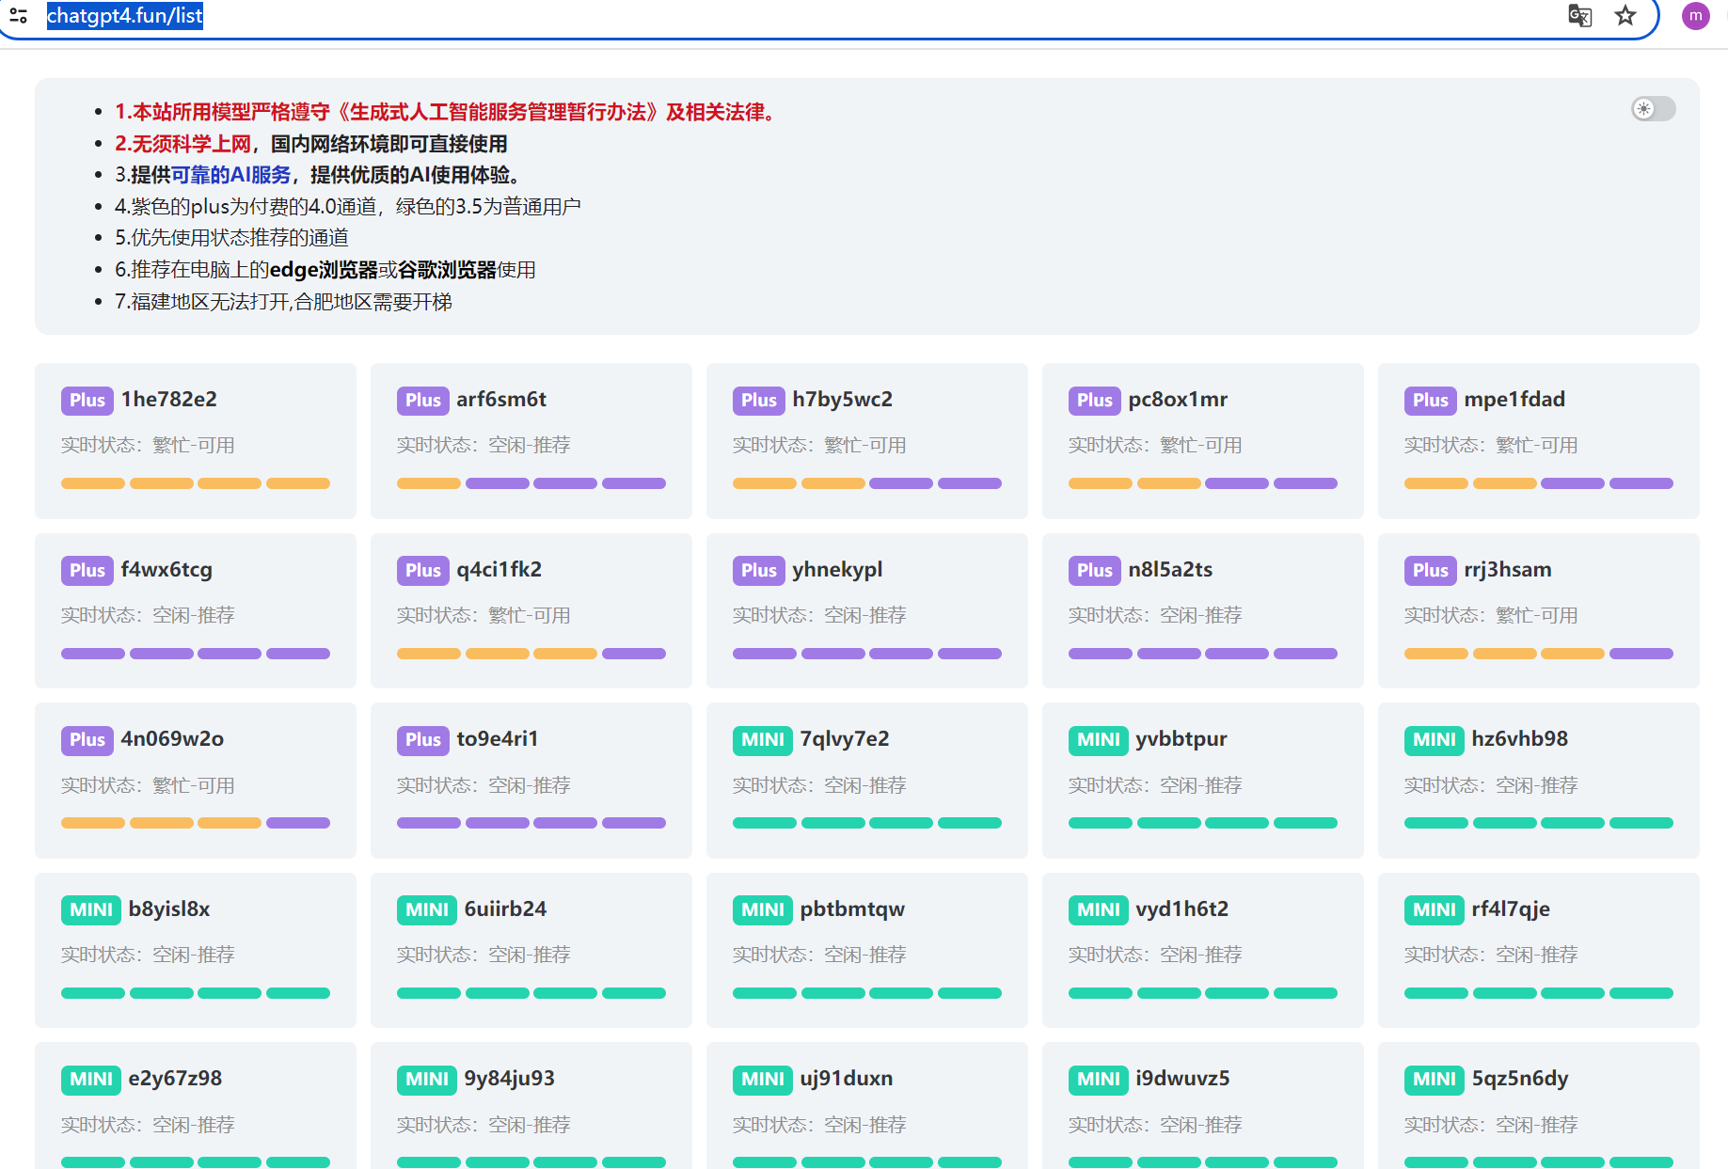Click the purple status bars under f4wx6tcg
The height and width of the screenshot is (1169, 1728).
pos(196,654)
